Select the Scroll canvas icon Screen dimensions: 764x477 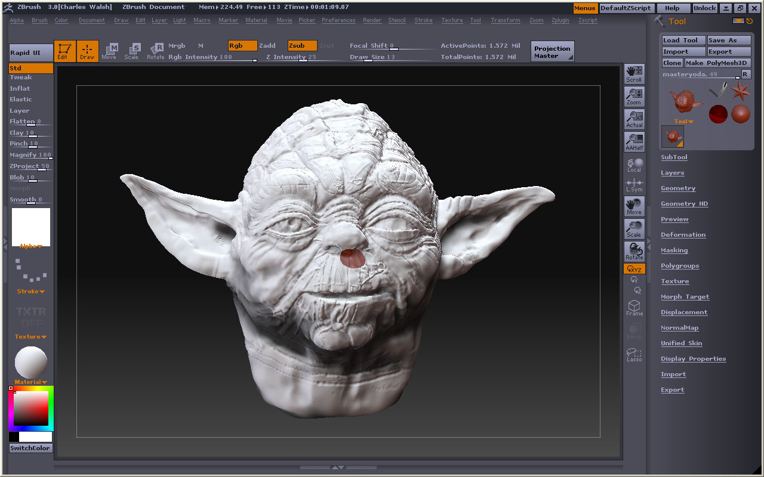634,74
